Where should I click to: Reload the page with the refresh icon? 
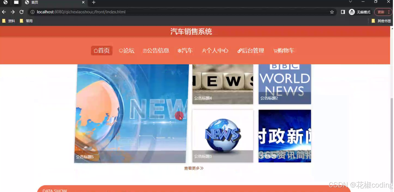coord(21,12)
